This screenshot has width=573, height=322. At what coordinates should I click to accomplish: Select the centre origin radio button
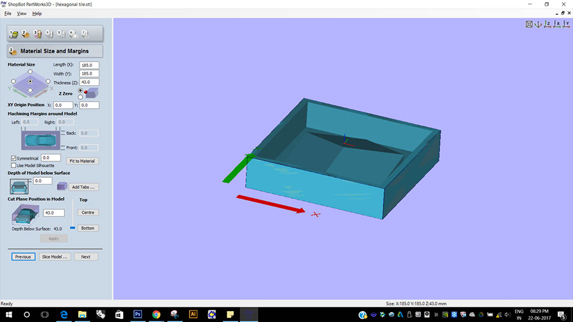30,82
